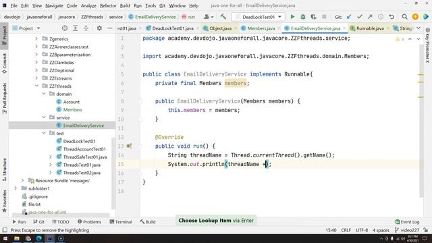
Task: Close the Object.java tab
Action: pos(236,28)
